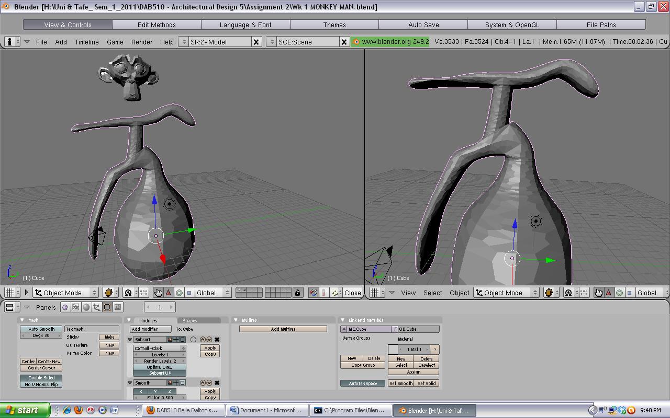
Task: Collapse the Subsurf modifier panel
Action: pos(130,340)
